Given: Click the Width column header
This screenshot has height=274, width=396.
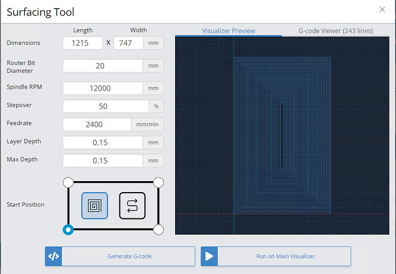Looking at the screenshot, I should tap(138, 30).
